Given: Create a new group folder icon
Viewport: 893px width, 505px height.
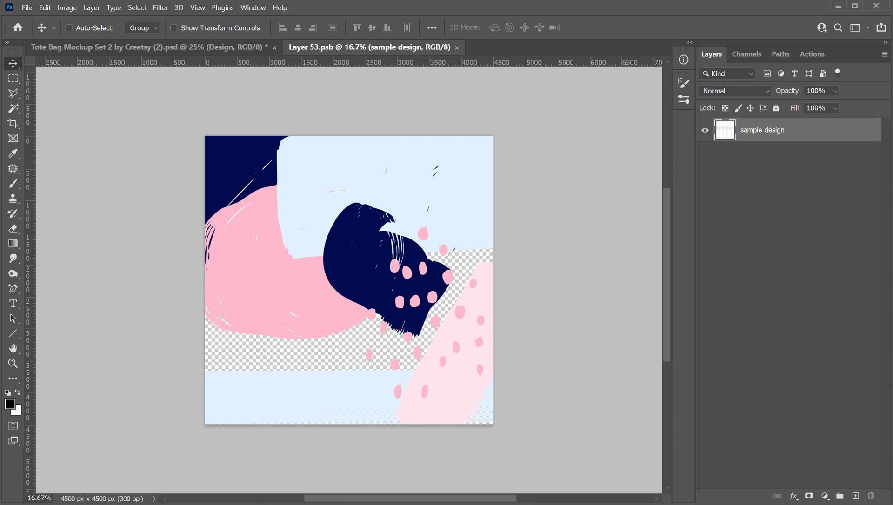Looking at the screenshot, I should [840, 496].
